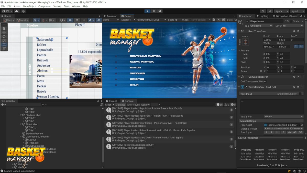Image resolution: width=307 pixels, height=173 pixels.
Task: Open Rect Transform preset selector icon
Action: (298, 31)
